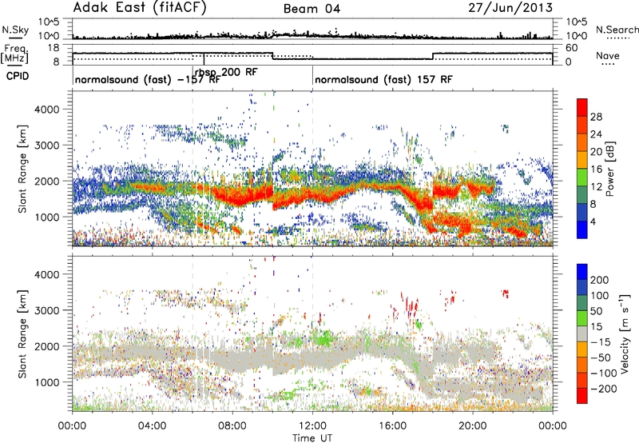Click the date 27/Jun/2013
The image size is (639, 443).
coord(510,8)
